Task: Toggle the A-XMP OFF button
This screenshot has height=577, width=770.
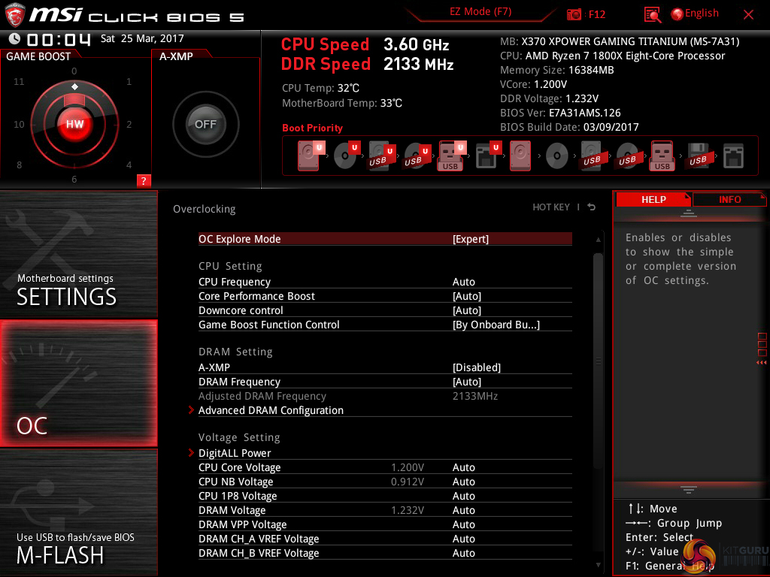Action: [205, 124]
